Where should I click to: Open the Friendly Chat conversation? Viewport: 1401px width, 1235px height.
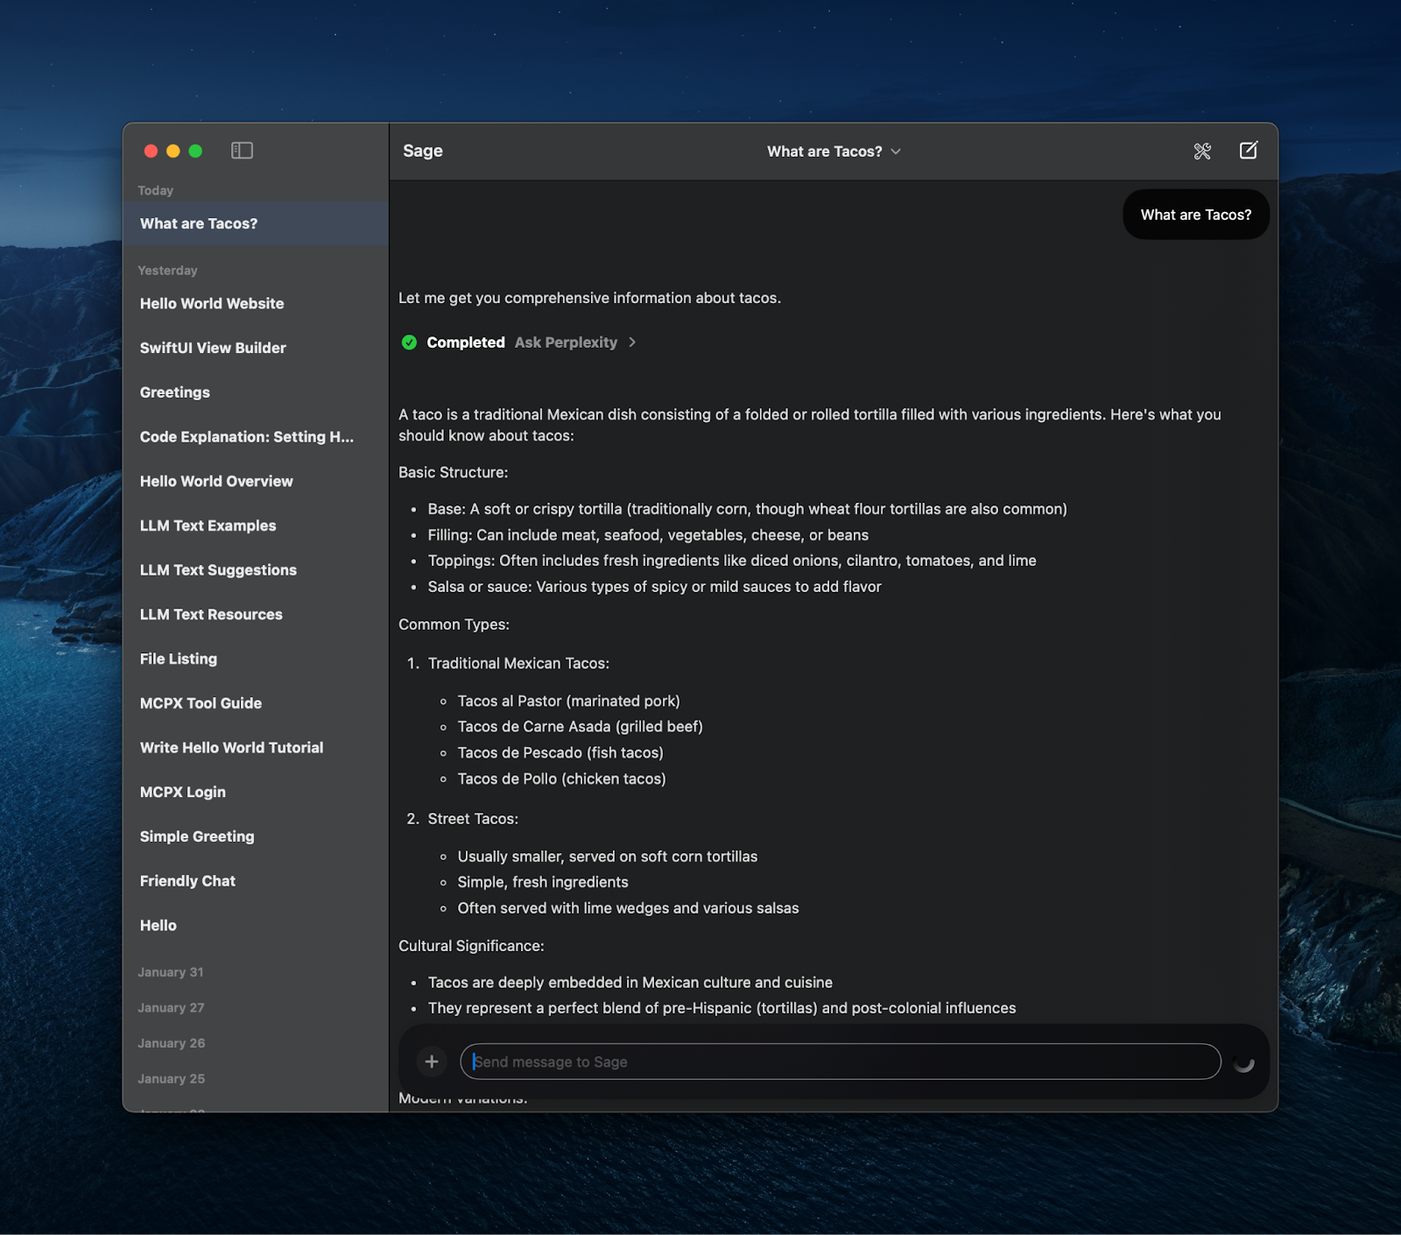click(256, 881)
